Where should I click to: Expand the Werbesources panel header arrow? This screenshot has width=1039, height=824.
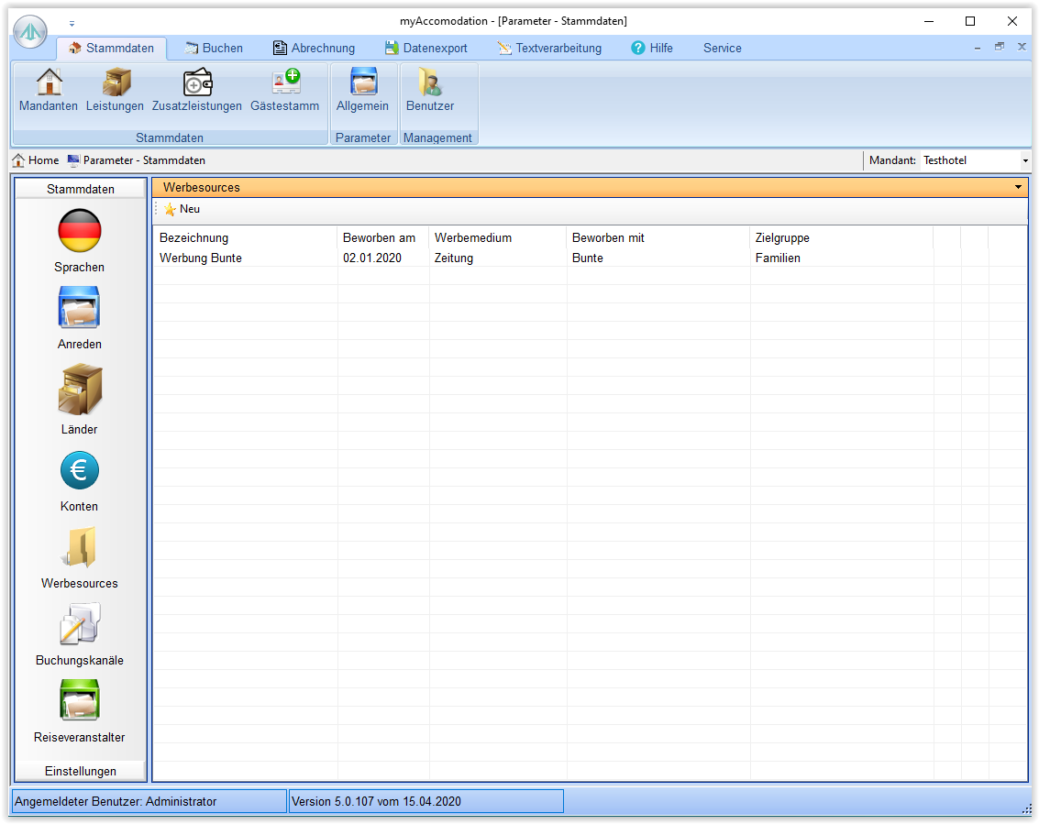tap(1018, 187)
